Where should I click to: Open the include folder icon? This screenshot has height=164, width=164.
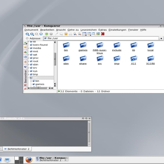pos(117,45)
